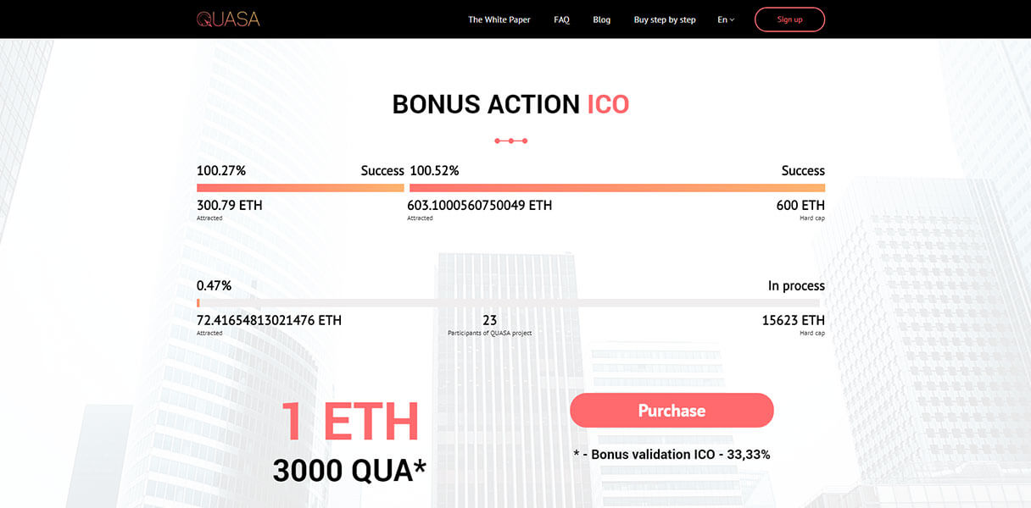The width and height of the screenshot is (1031, 508).
Task: Click the 15623 ETH hard cap
Action: (x=794, y=320)
